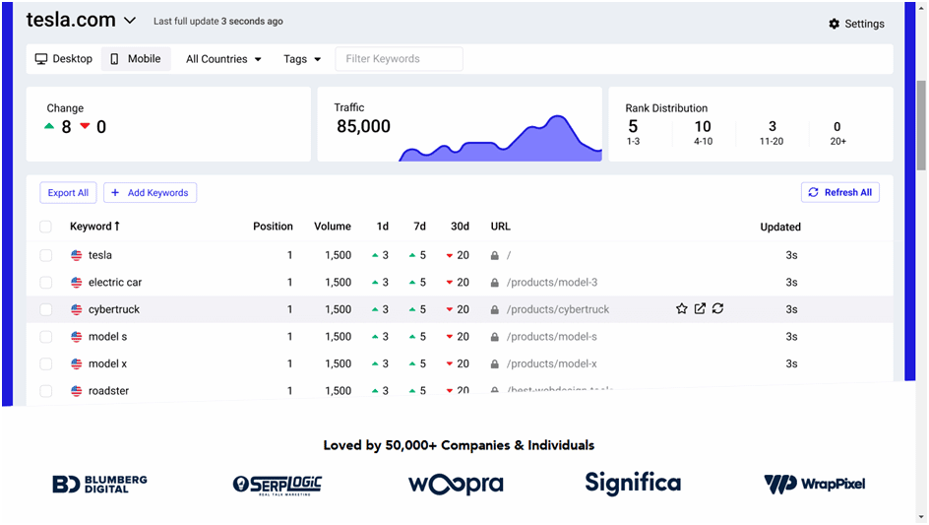Open the Settings gear icon
The height and width of the screenshot is (525, 929).
(835, 24)
